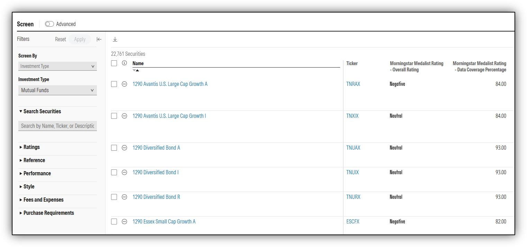Expand the Style filter section
The height and width of the screenshot is (247, 527).
coord(27,186)
